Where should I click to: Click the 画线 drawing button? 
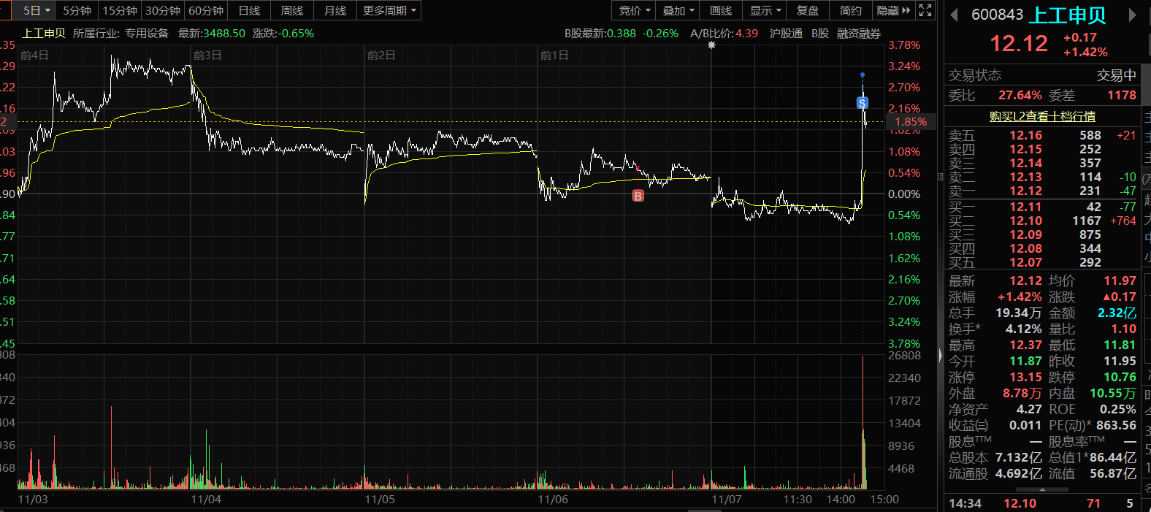(x=721, y=10)
